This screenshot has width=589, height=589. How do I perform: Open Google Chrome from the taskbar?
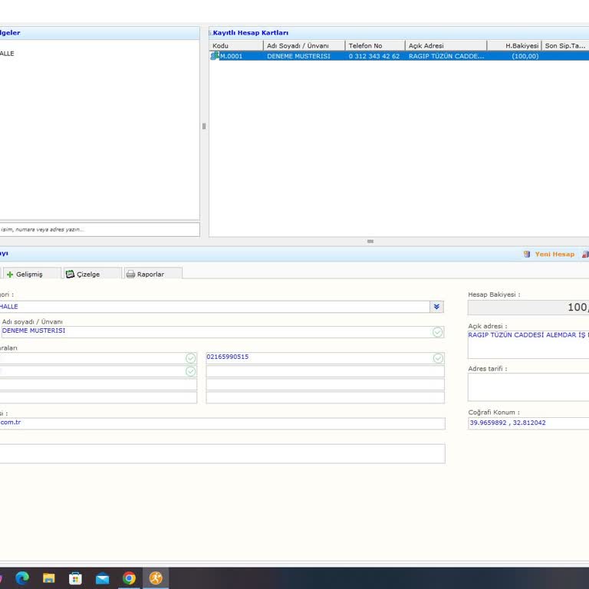pos(129,578)
